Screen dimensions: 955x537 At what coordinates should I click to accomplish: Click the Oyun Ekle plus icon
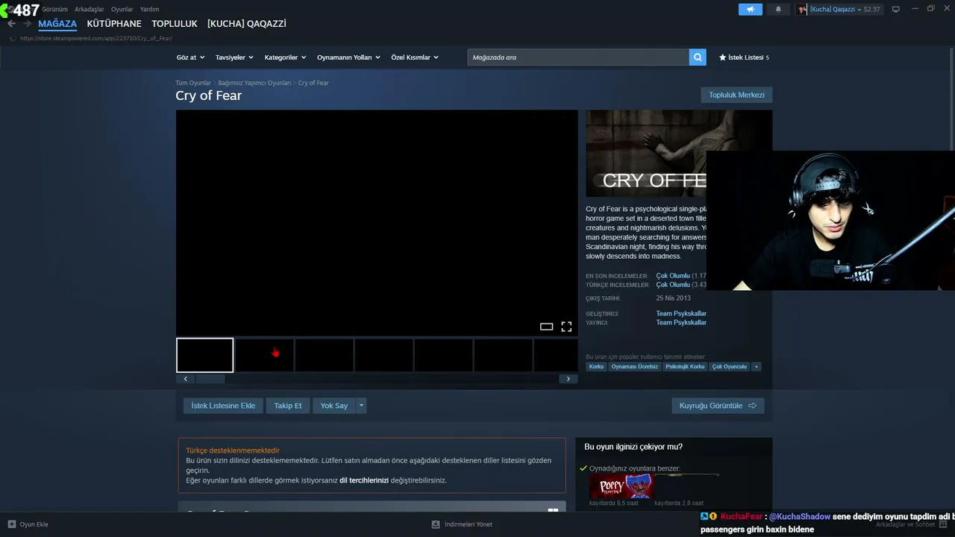click(11, 524)
